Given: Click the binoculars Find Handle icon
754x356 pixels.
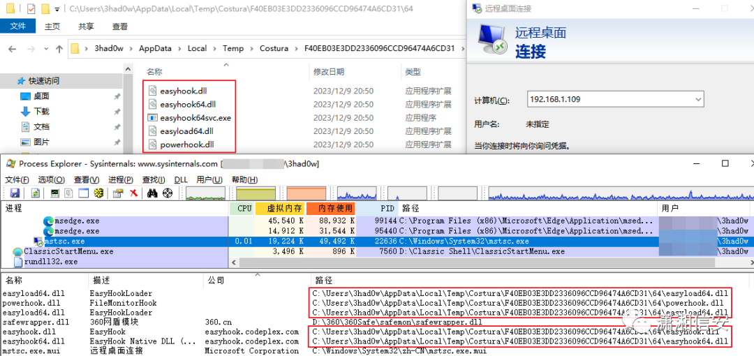Looking at the screenshot, I should pyautogui.click(x=153, y=193).
